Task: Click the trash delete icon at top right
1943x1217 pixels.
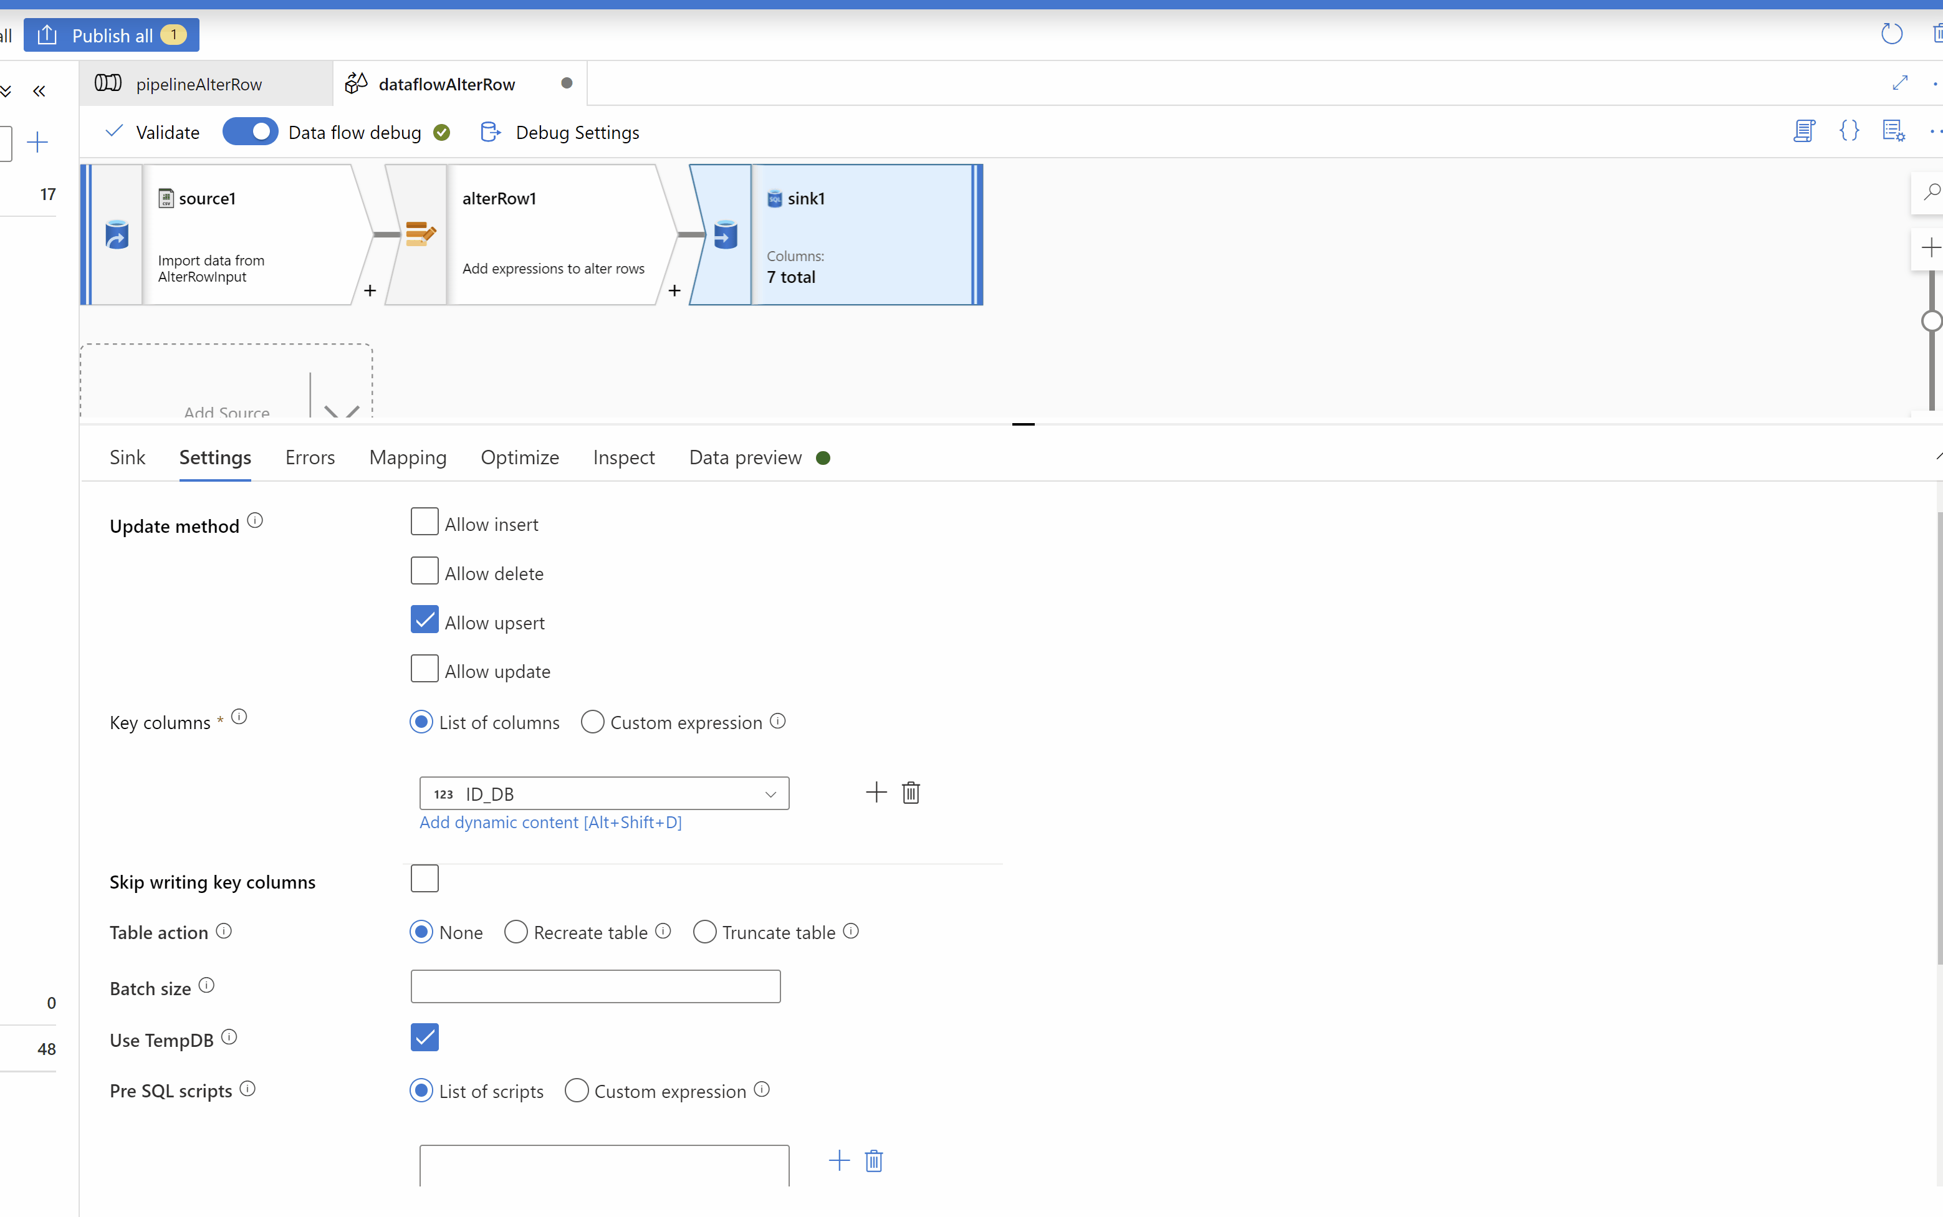Action: click(x=1937, y=34)
